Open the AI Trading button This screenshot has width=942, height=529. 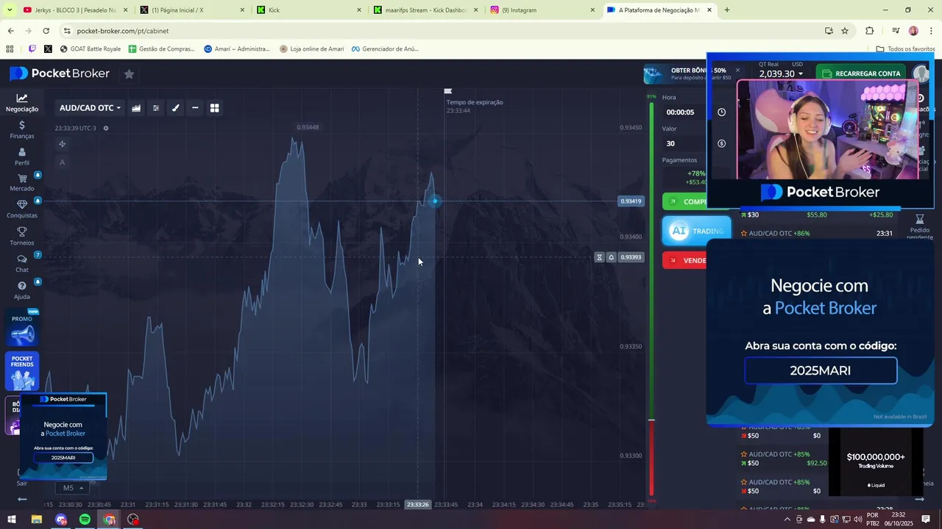coord(696,231)
